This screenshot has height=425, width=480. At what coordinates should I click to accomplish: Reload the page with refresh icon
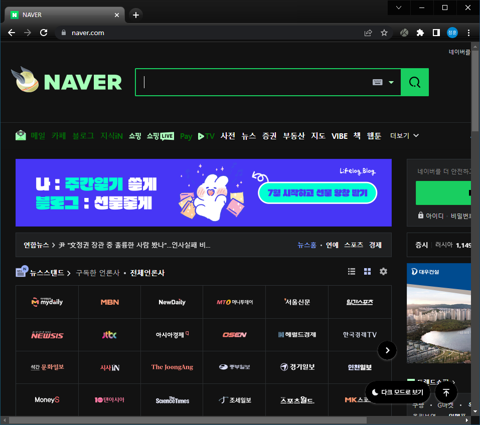coord(44,33)
